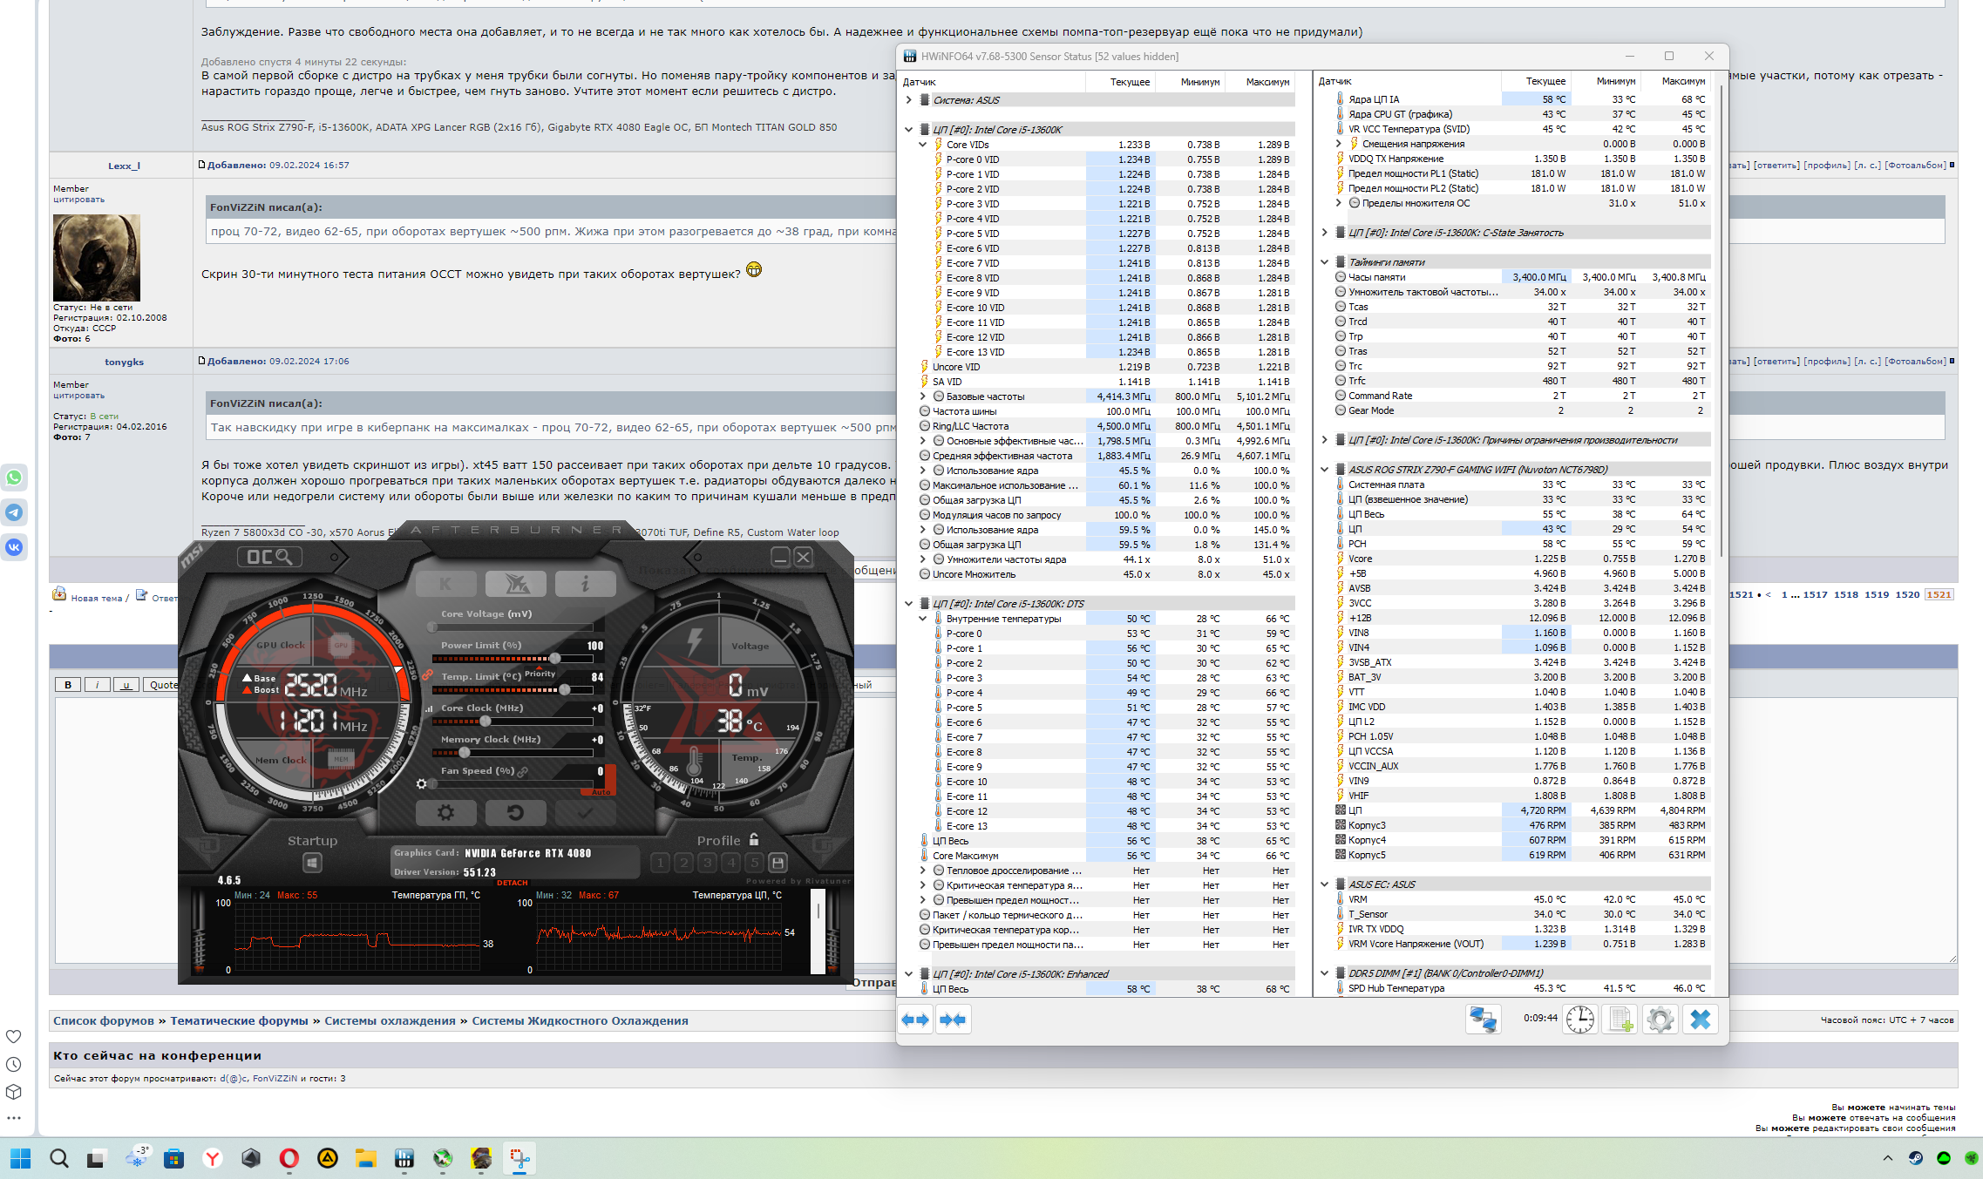Open Системы охлаждения breadcrumb link
The image size is (1983, 1179).
[390, 1020]
